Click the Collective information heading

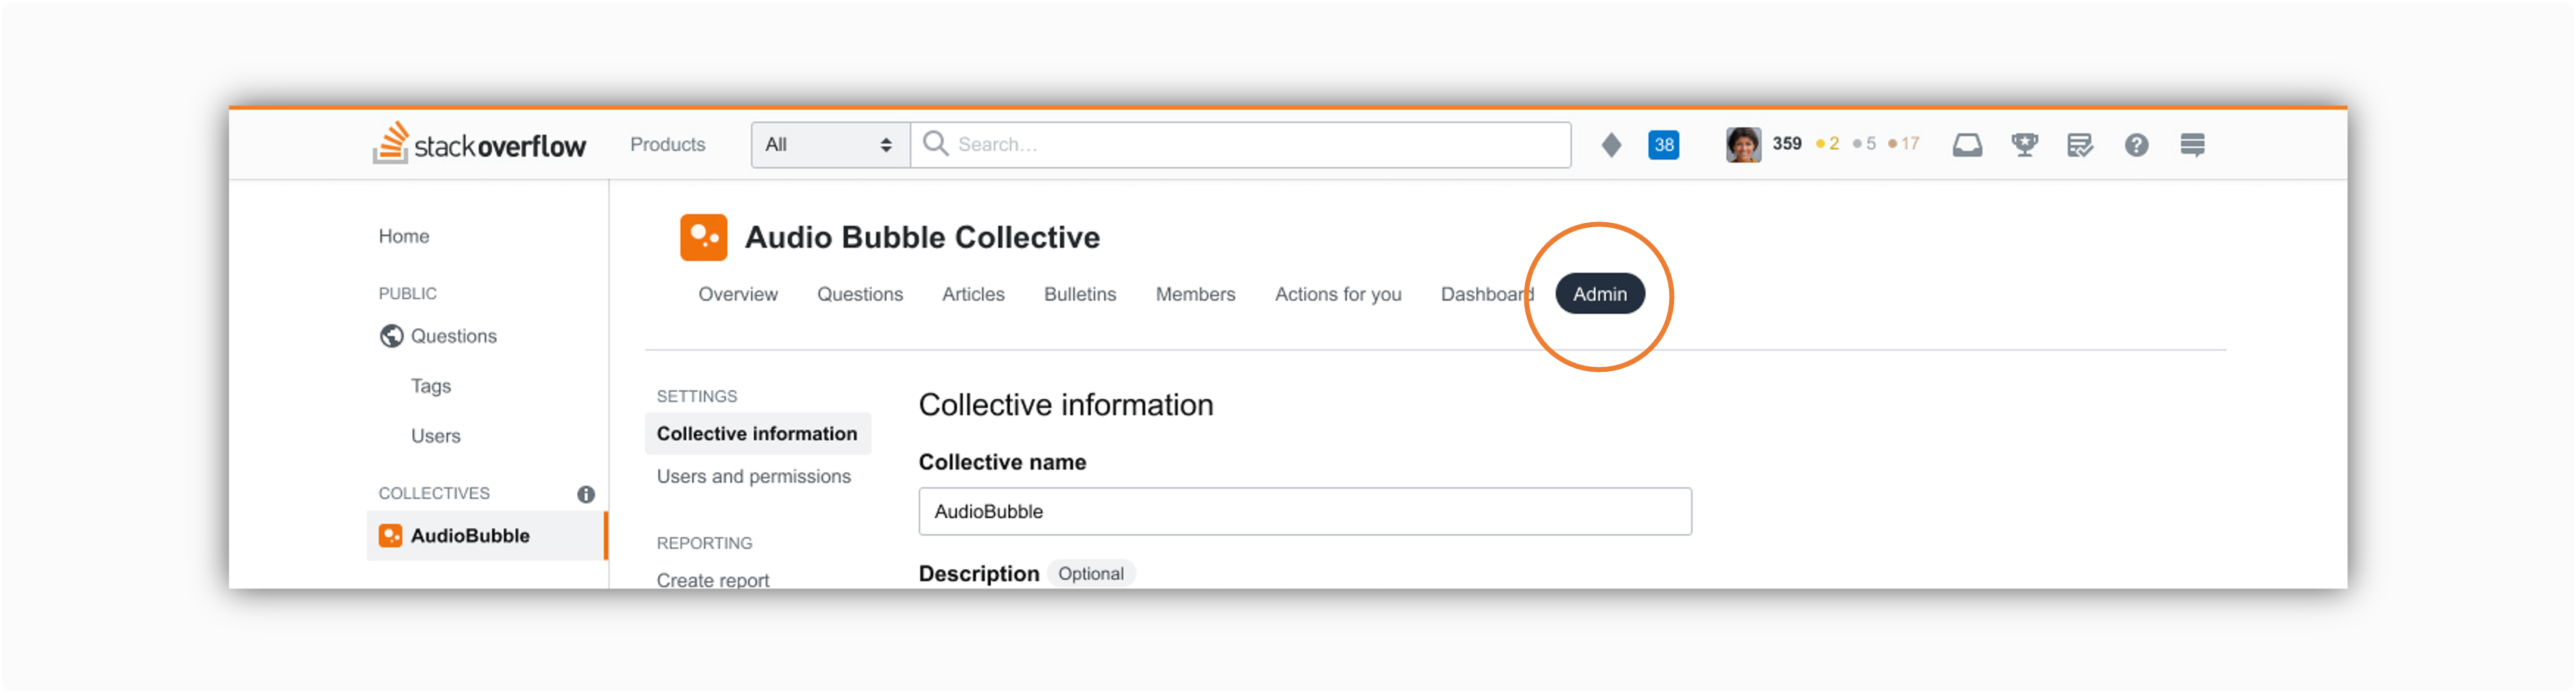click(1065, 405)
